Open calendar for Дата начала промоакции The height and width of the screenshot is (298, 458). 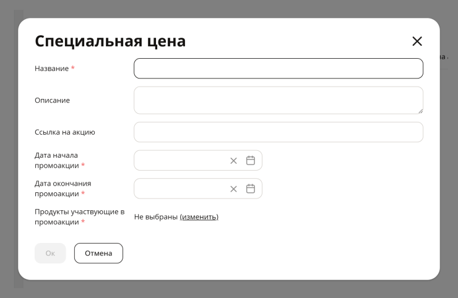[250, 160]
